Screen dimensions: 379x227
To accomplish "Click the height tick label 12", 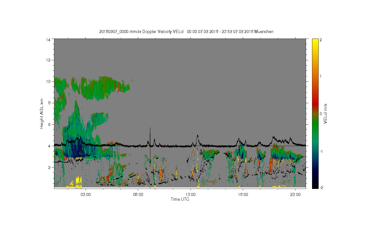I will (48, 60).
